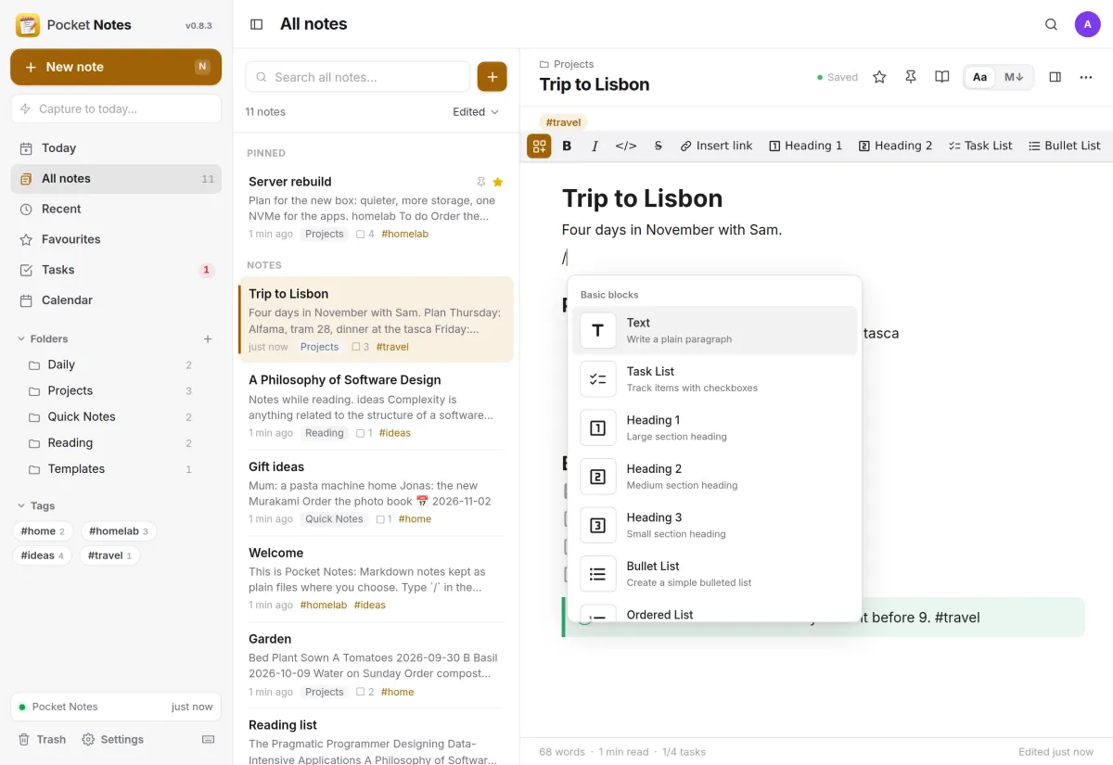Viewport: 1113px width, 765px height.
Task: Go to Today in the sidebar
Action: [116, 148]
